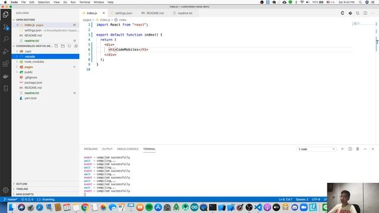This screenshot has height=213, width=379.
Task: Expand the .vscode folder
Action: pos(46,57)
